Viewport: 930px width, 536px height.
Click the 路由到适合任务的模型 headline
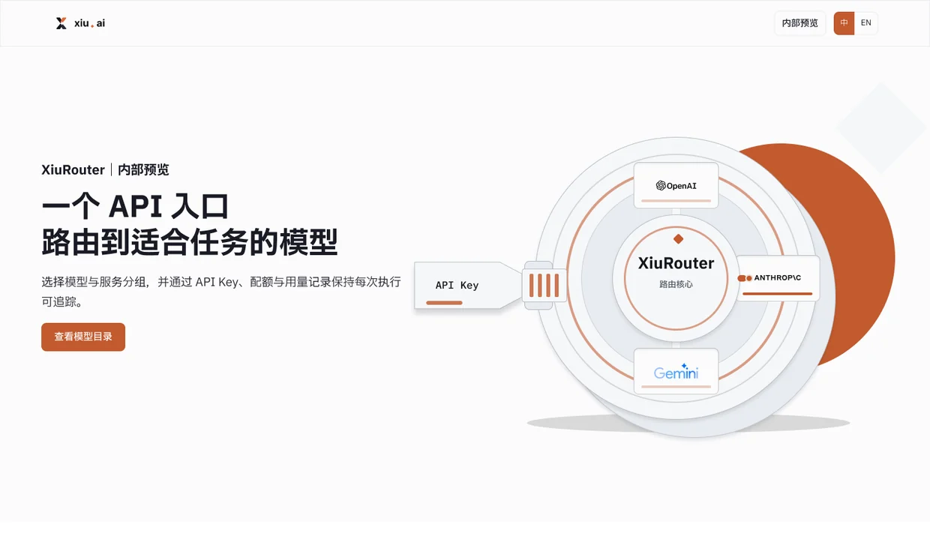190,243
